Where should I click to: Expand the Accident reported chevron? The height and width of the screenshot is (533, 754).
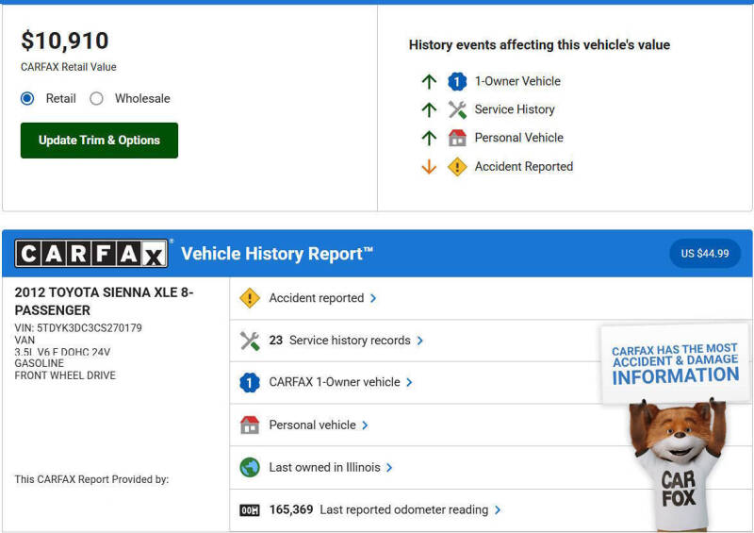click(373, 298)
